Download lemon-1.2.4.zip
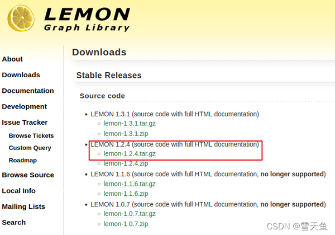The image size is (335, 235). (x=126, y=163)
